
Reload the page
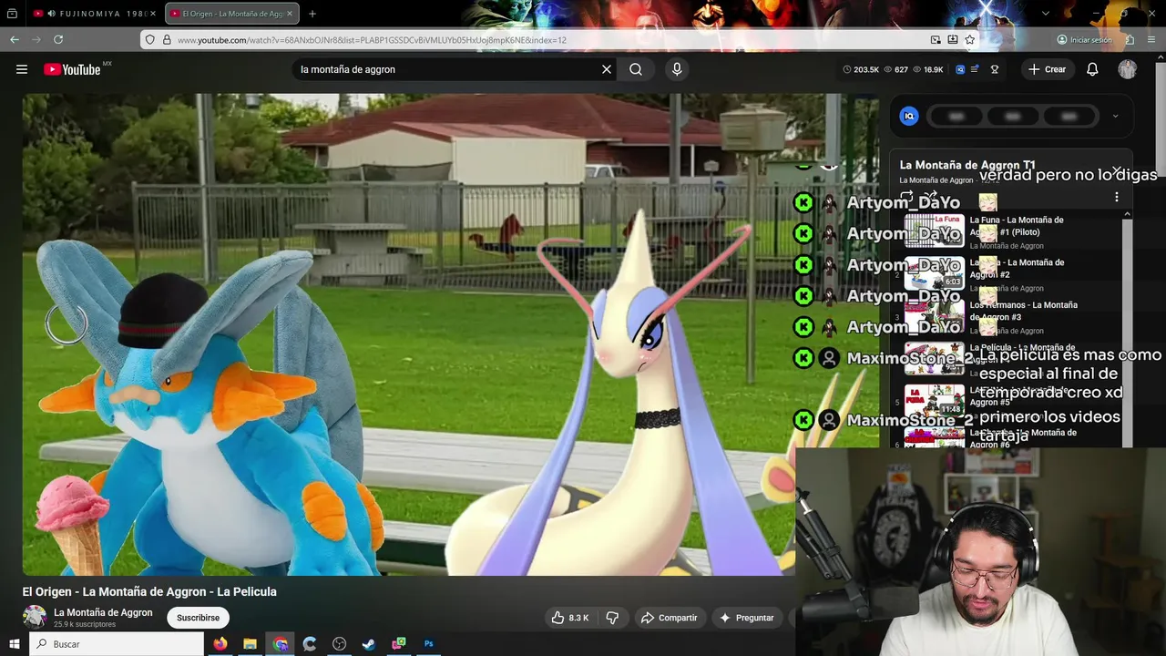click(x=58, y=40)
